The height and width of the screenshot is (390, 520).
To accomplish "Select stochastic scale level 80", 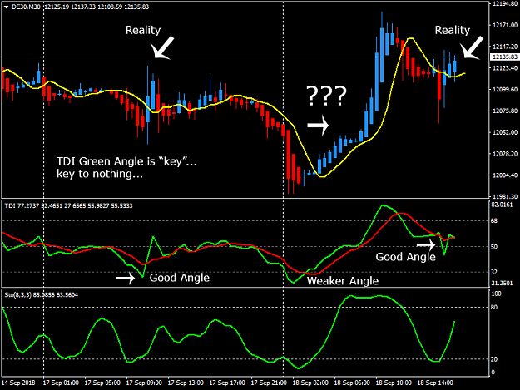I will tap(494, 308).
